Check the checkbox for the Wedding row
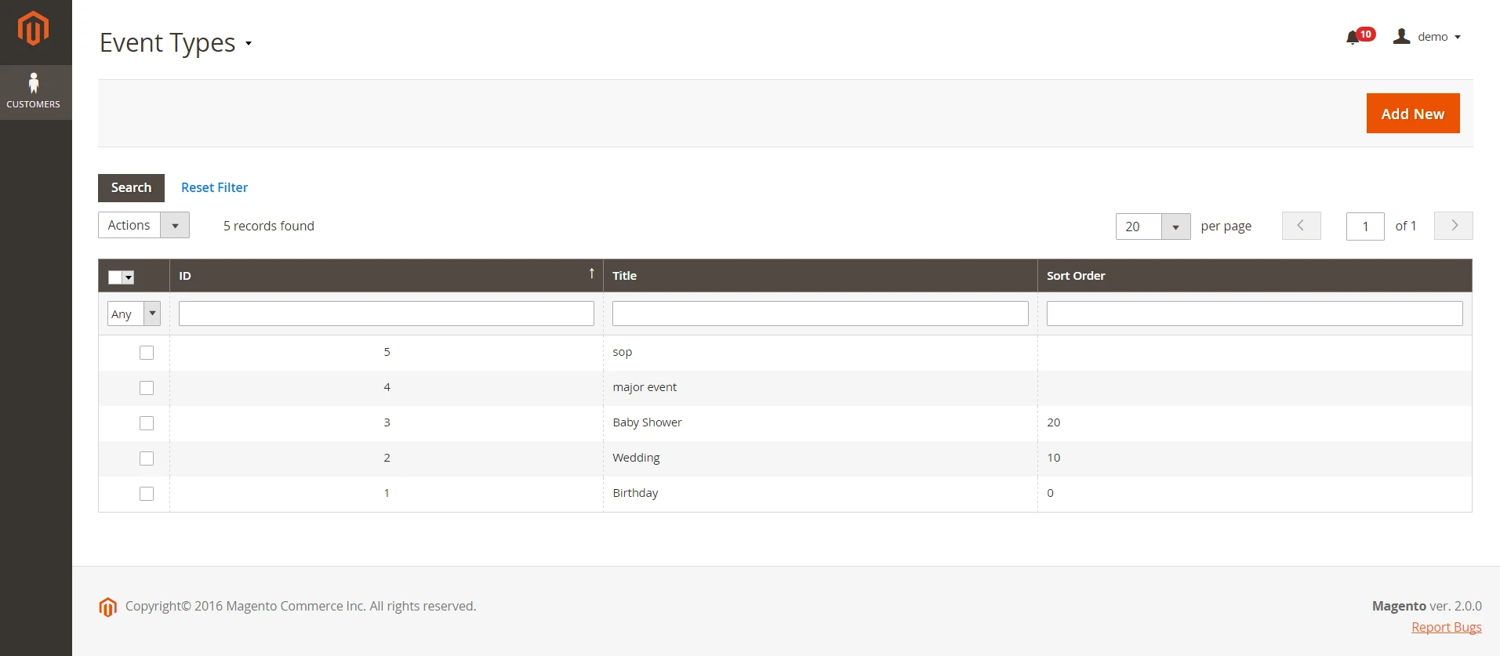The width and height of the screenshot is (1500, 656). tap(147, 458)
